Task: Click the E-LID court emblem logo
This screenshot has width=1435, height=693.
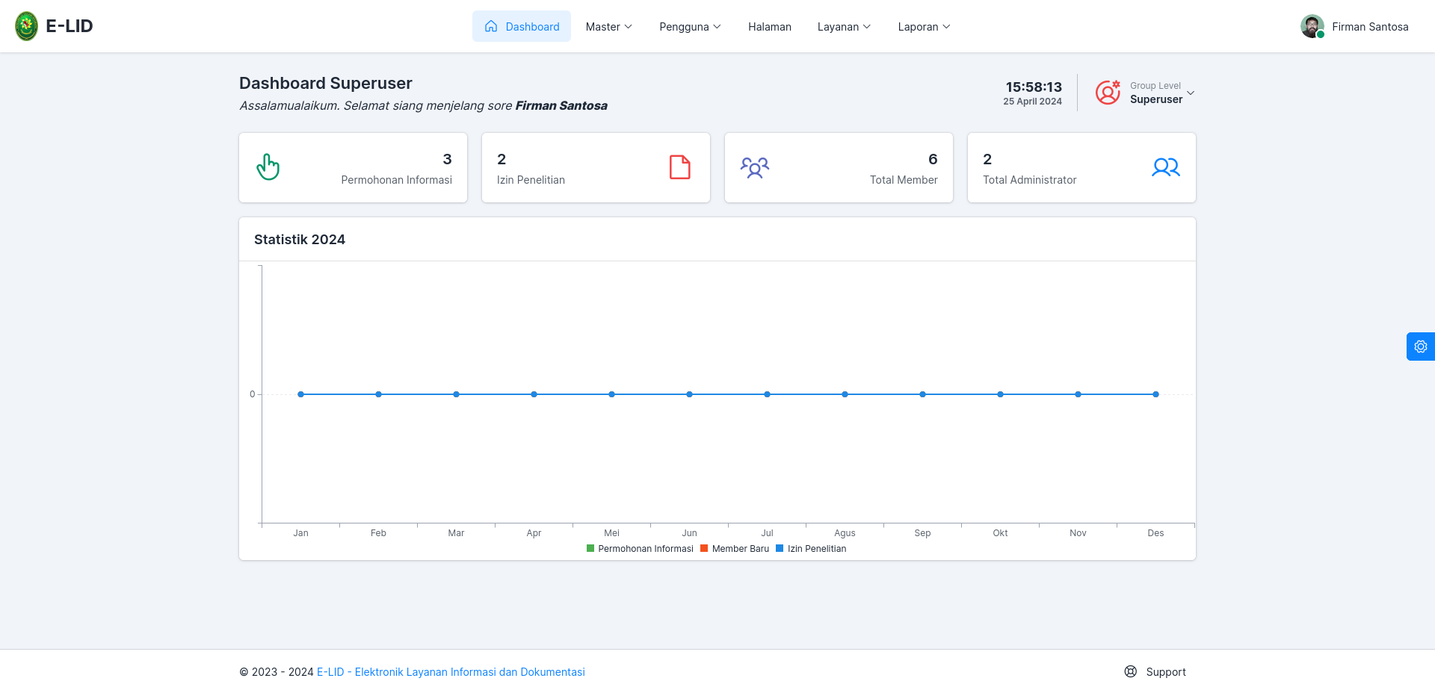Action: coord(27,26)
